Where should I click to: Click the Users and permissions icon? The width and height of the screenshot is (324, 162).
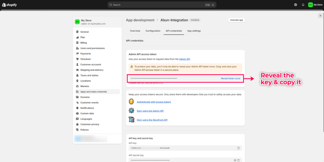77,48
